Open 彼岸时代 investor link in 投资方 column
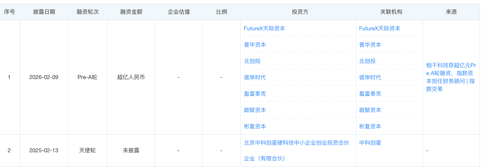The width and height of the screenshot is (483, 167). point(255,77)
